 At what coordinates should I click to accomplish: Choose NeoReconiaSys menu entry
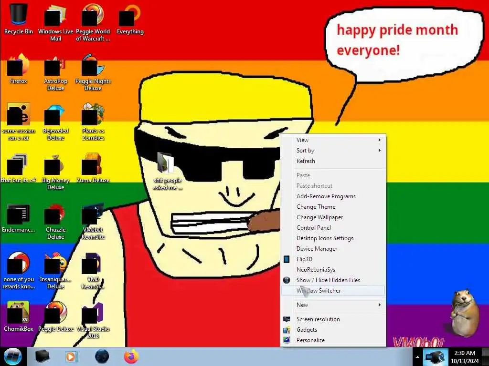333,270
